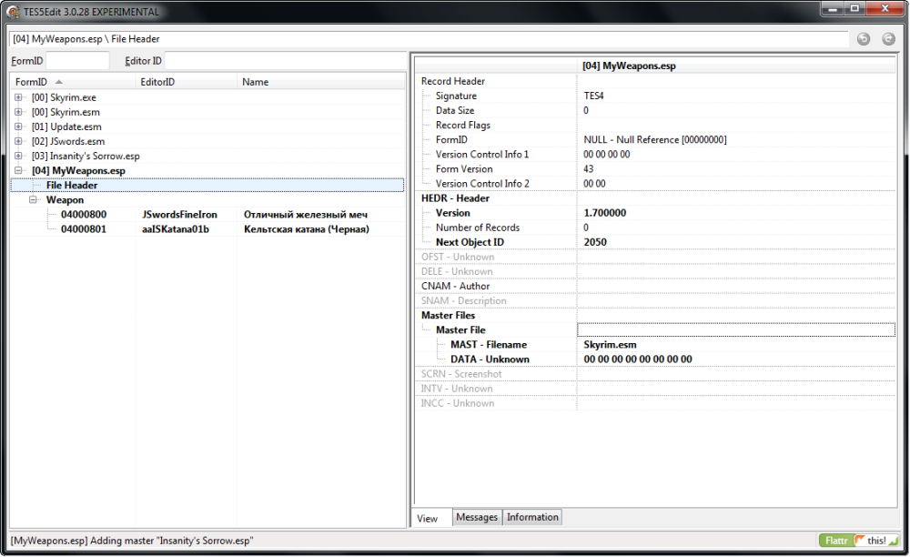Click the path bar showing MyWeapons.esp \ File Header
910x557 pixels.
(430, 39)
